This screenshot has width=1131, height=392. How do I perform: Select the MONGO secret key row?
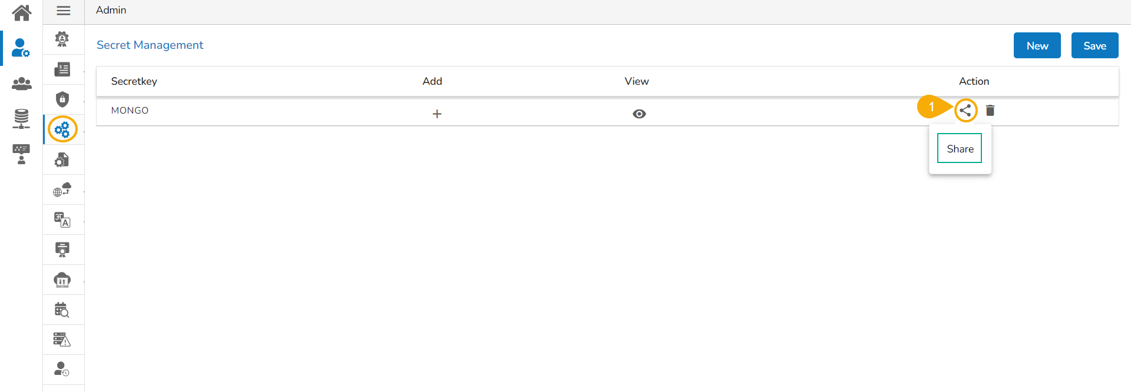130,111
